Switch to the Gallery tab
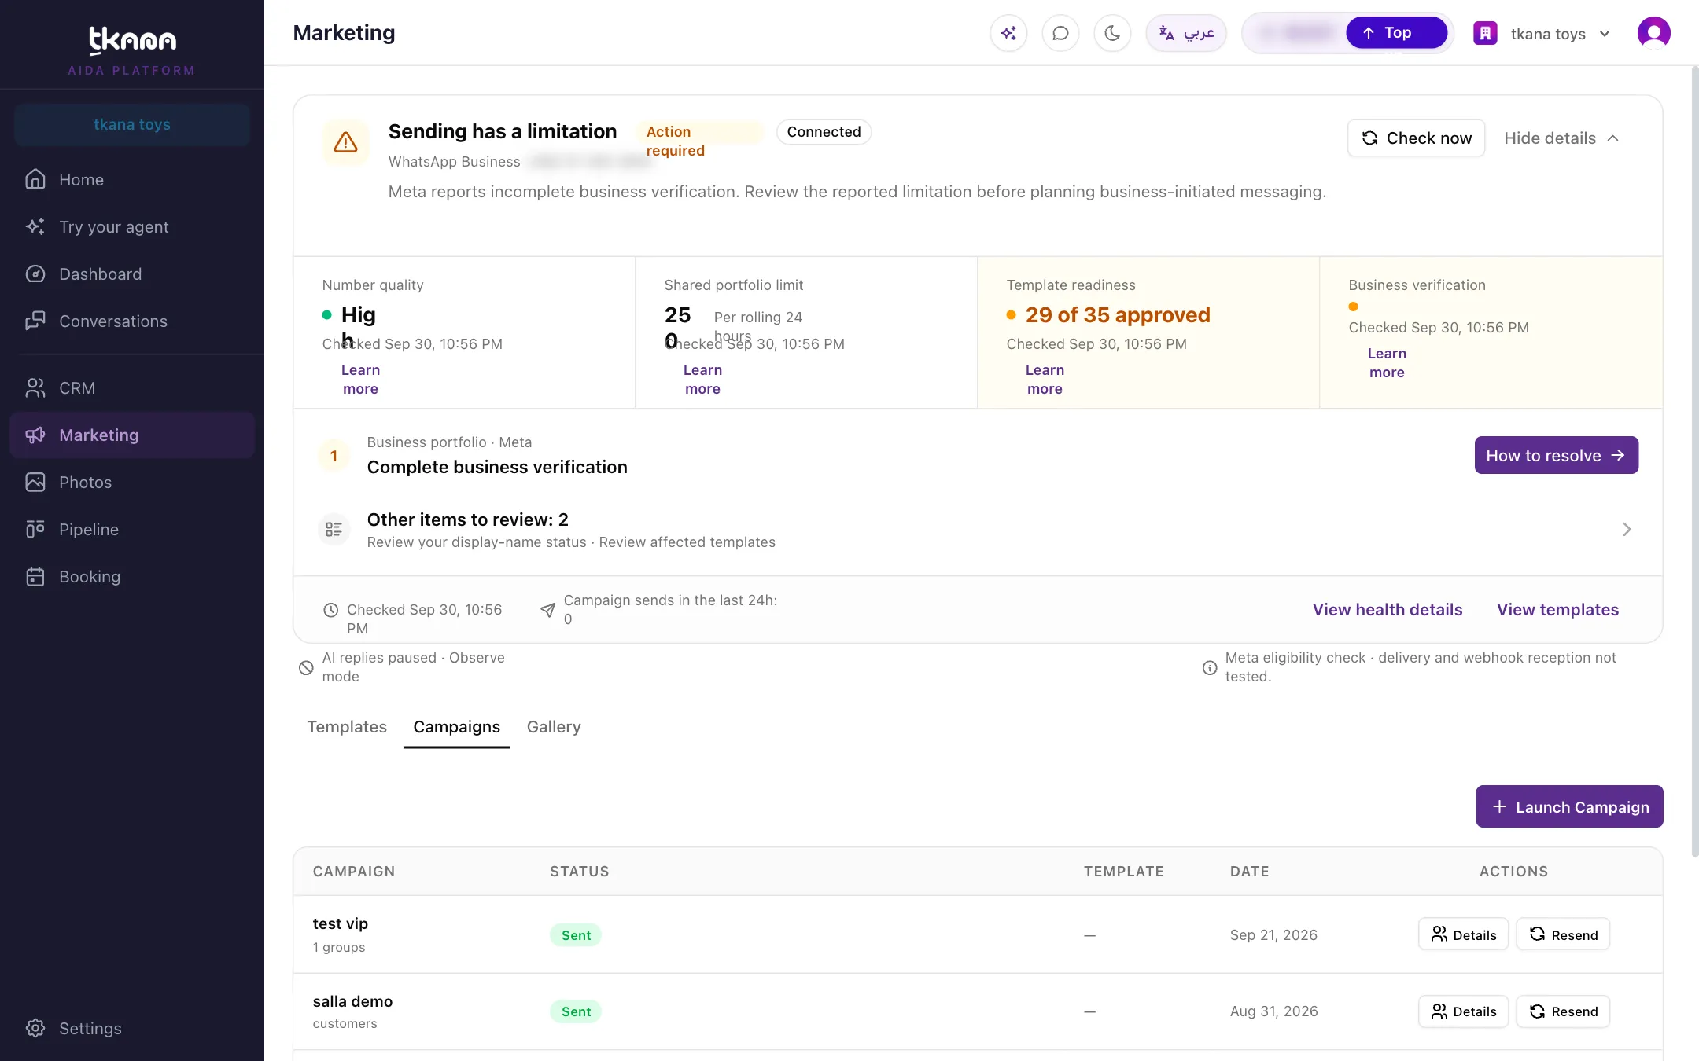 (x=554, y=727)
